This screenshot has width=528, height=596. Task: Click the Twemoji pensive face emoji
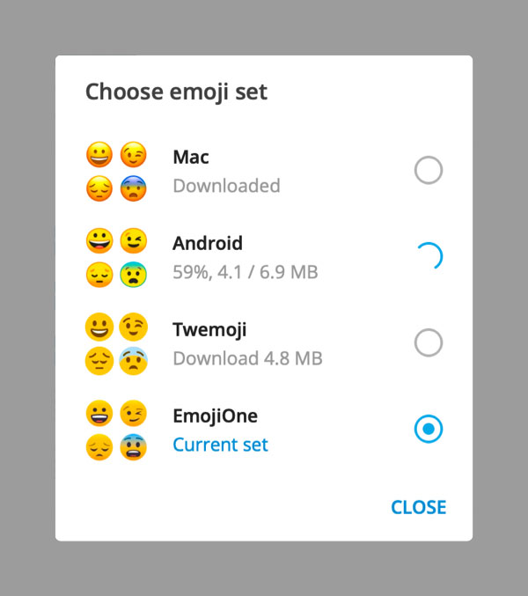click(x=99, y=361)
